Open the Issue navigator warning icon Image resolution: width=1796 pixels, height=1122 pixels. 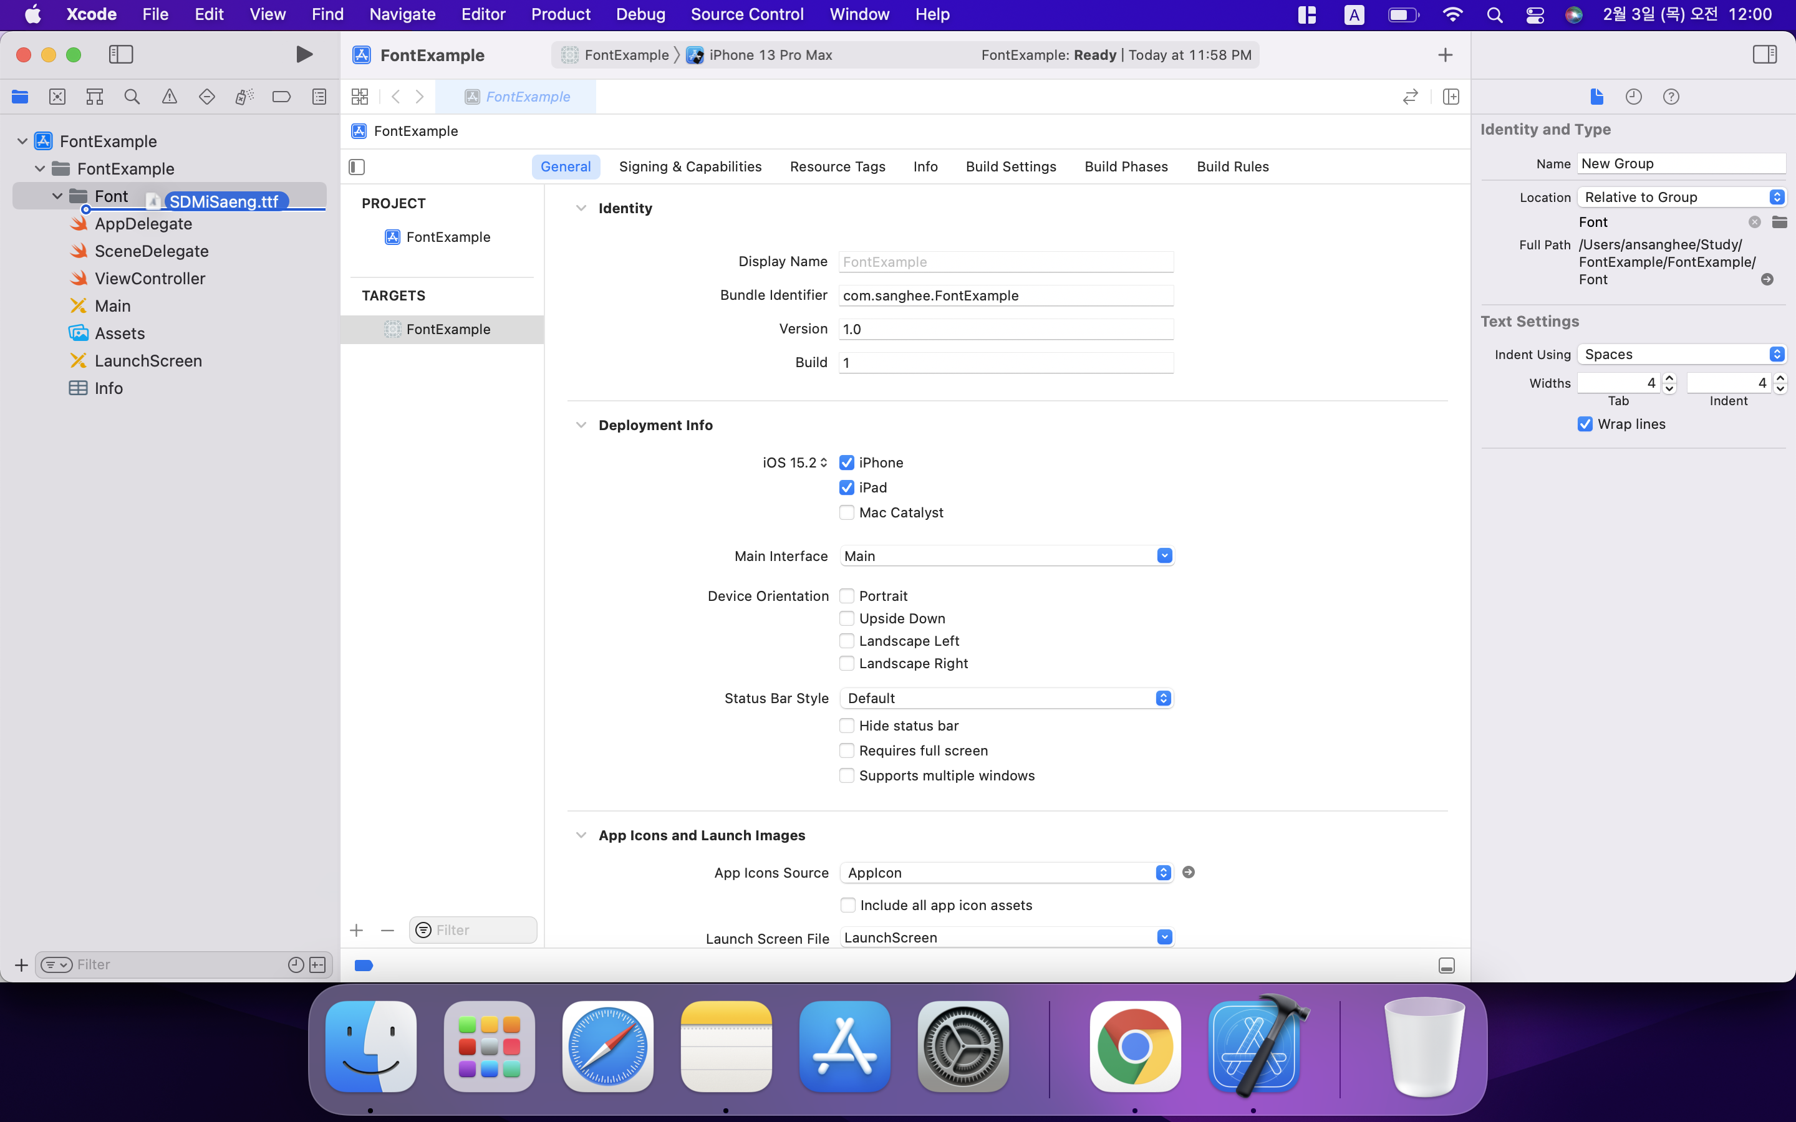(169, 97)
